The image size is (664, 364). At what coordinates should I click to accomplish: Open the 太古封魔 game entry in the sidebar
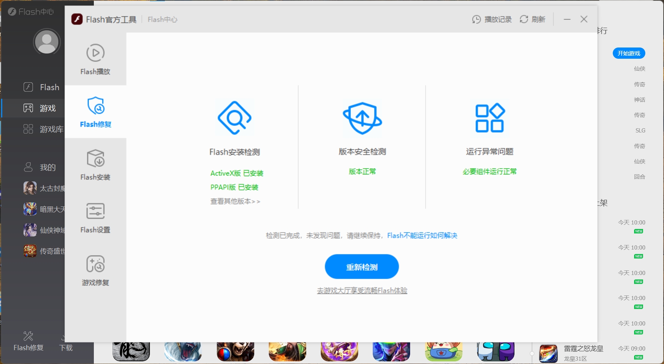pyautogui.click(x=44, y=188)
